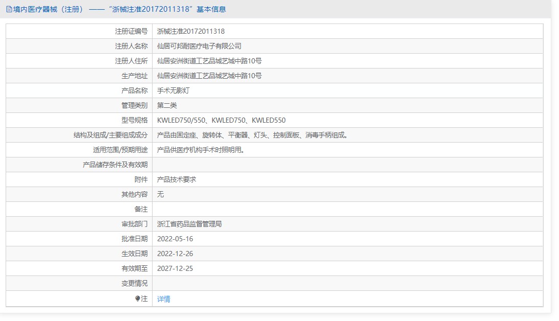Click intended use text 产品供医疗机构手术时照明用
This screenshot has height=321, width=559.
click(201, 150)
